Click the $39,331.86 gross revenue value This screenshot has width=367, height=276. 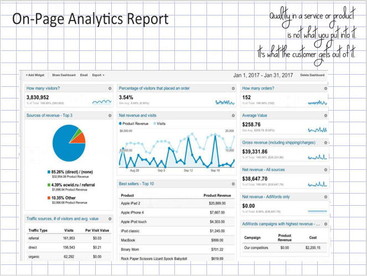(255, 152)
